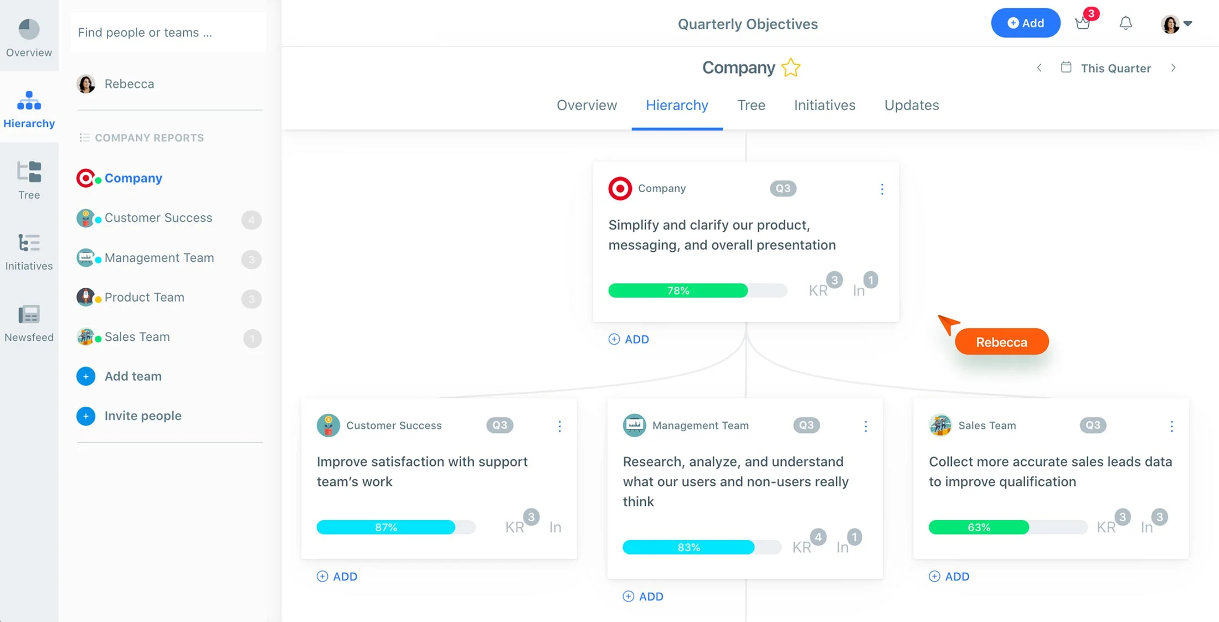Switch to the Updates tab
The image size is (1219, 622).
[911, 105]
